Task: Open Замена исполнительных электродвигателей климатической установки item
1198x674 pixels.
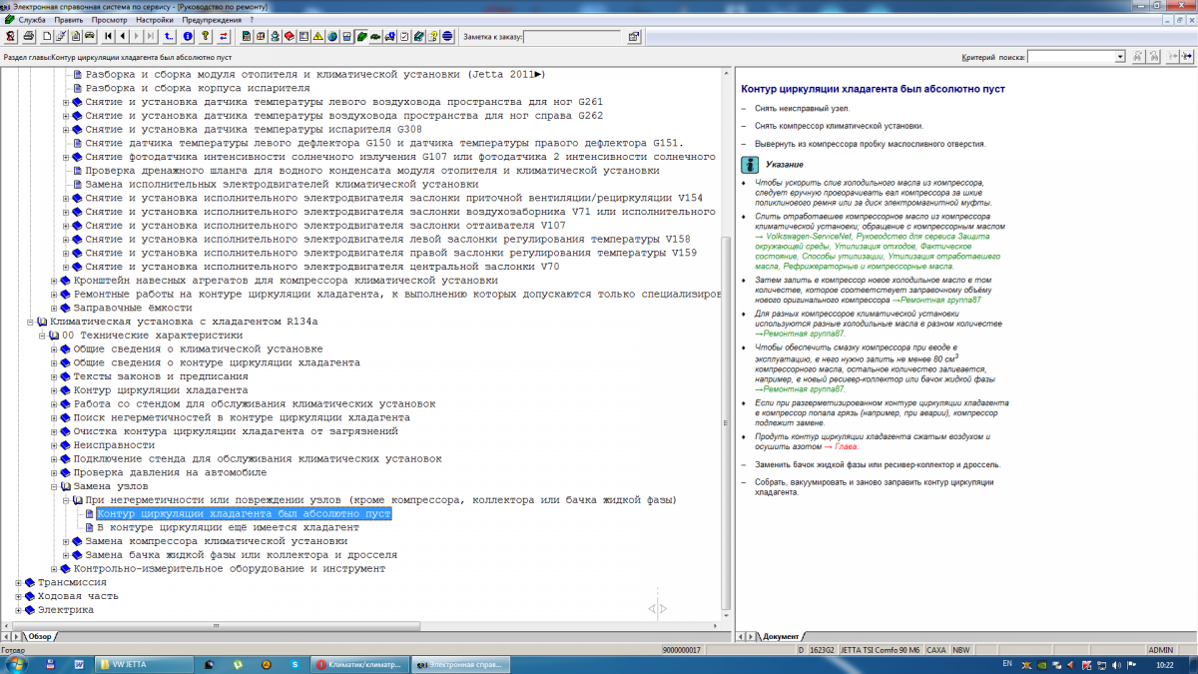Action: (282, 184)
